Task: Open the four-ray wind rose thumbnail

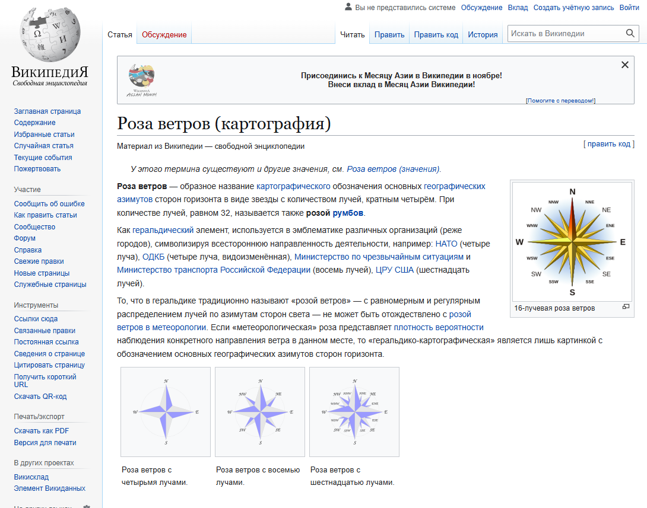Action: point(166,411)
